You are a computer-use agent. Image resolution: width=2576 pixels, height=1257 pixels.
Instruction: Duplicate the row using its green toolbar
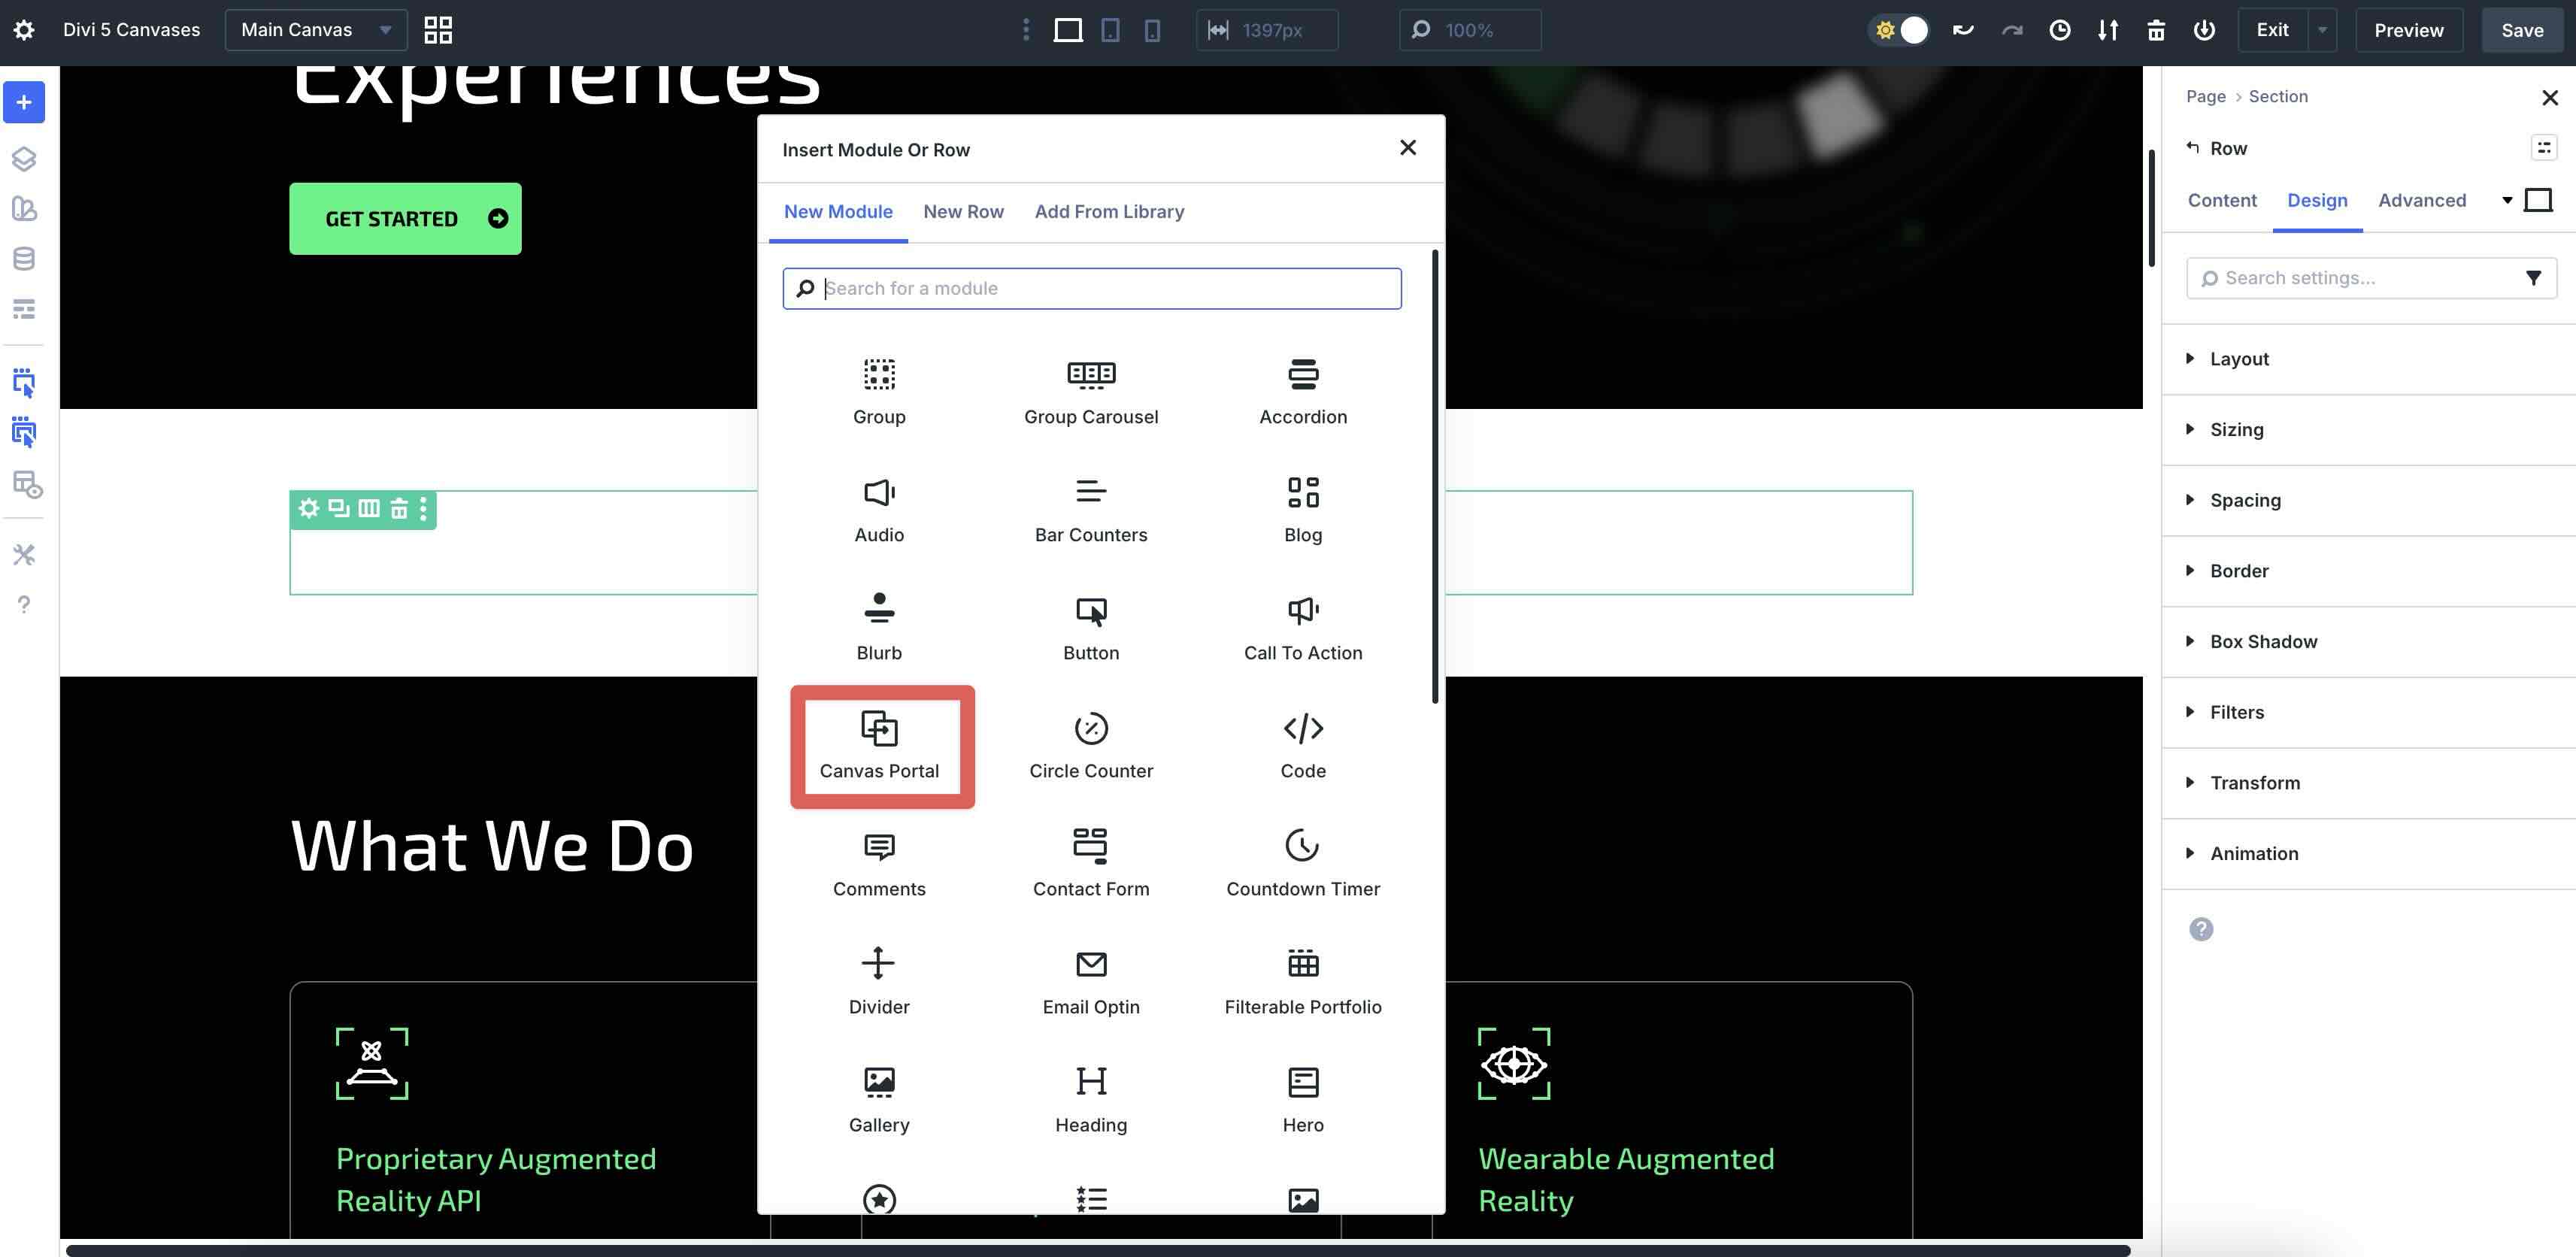point(337,508)
